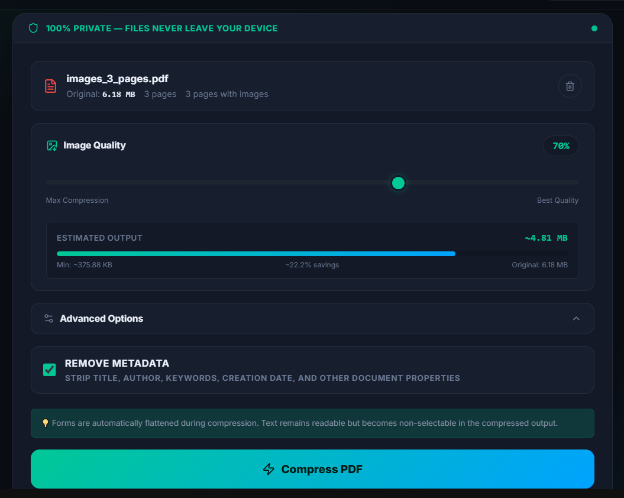Click the trash icon to remove the file
Viewport: 624px width, 498px height.
570,86
